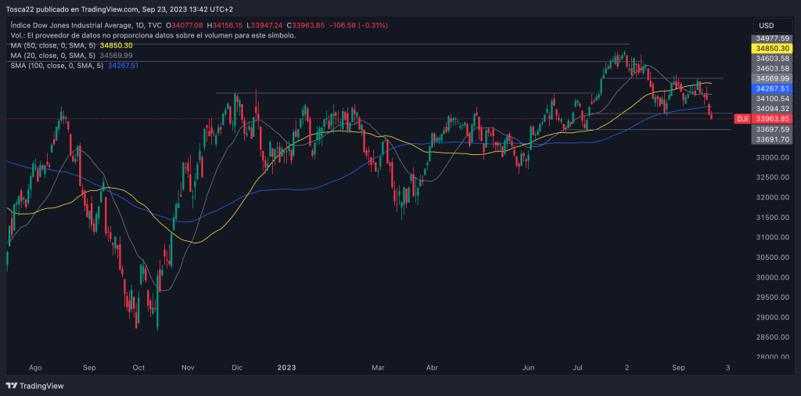This screenshot has height=396, width=801.
Task: Click the gray 34977.59 price axis label
Action: 772,38
